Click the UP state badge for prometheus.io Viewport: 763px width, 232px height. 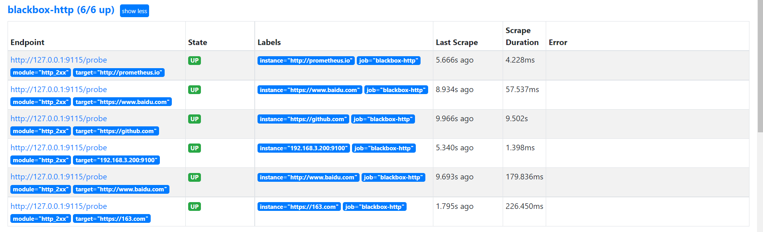195,61
